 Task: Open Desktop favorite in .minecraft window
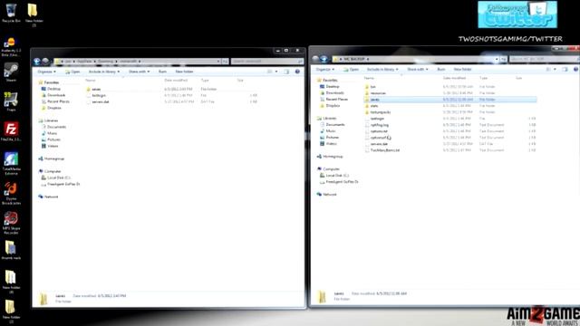click(53, 89)
